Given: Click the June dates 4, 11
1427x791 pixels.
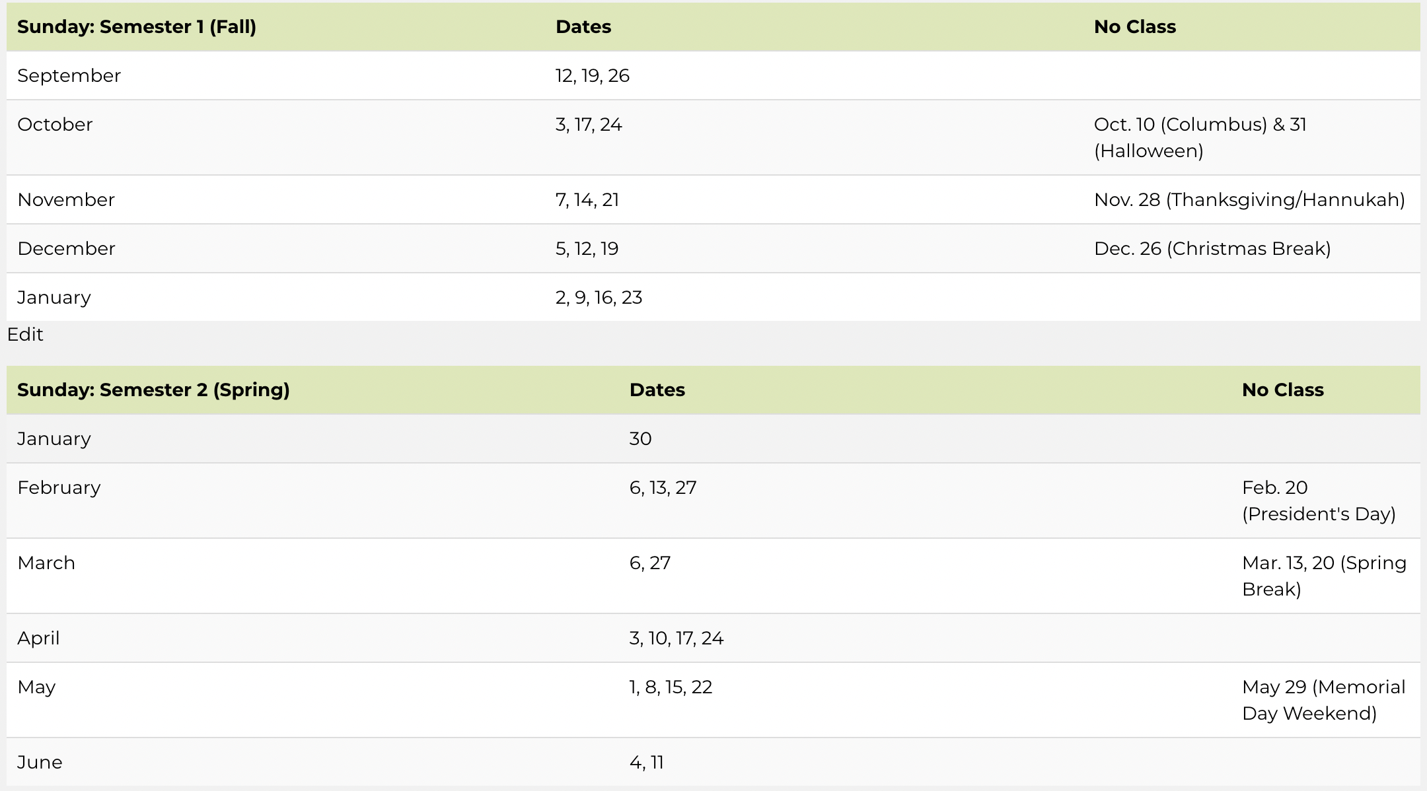Looking at the screenshot, I should [646, 763].
